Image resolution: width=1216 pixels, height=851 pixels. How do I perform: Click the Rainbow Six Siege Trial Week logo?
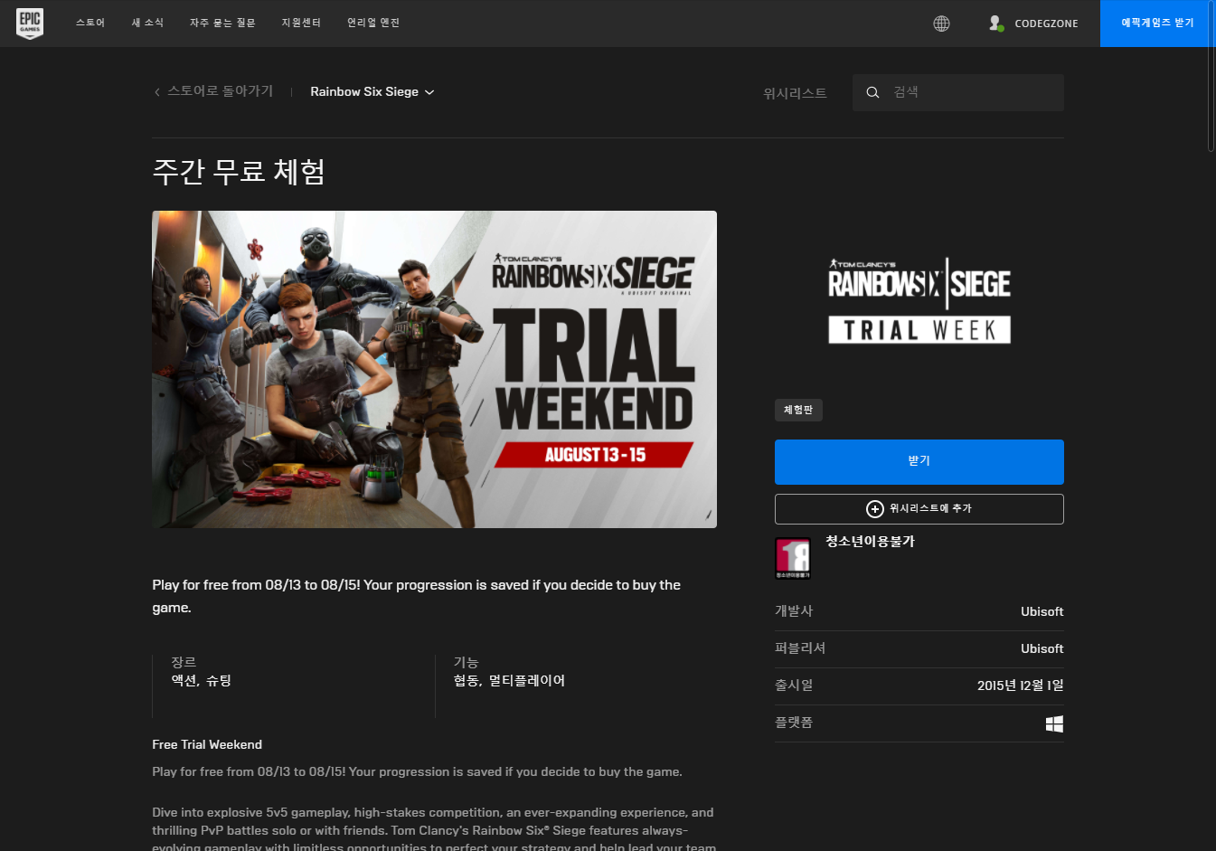point(919,300)
